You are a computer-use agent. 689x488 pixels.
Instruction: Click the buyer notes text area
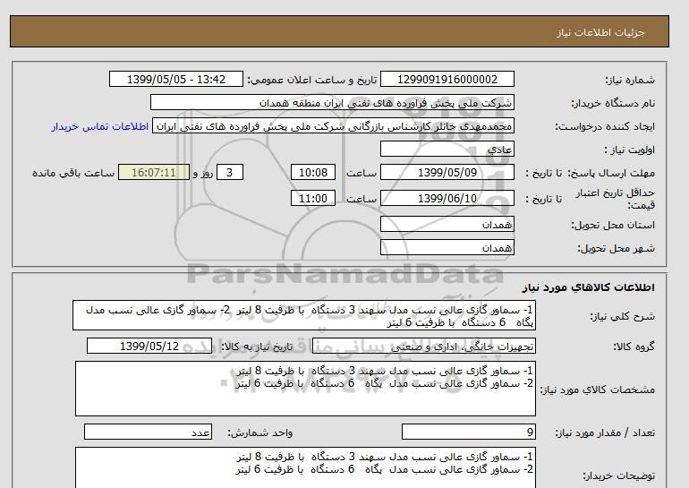(x=305, y=467)
